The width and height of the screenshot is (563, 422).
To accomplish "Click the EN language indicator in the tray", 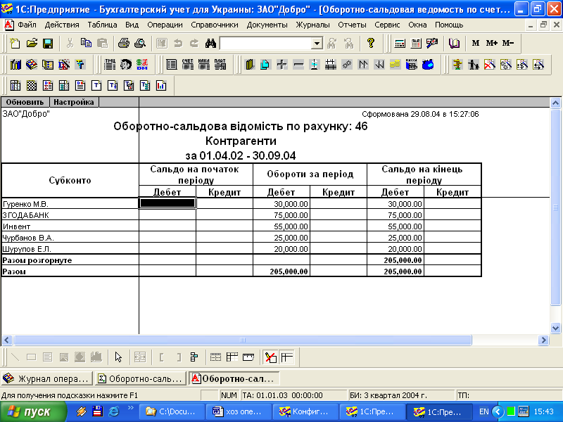I will pos(483,411).
